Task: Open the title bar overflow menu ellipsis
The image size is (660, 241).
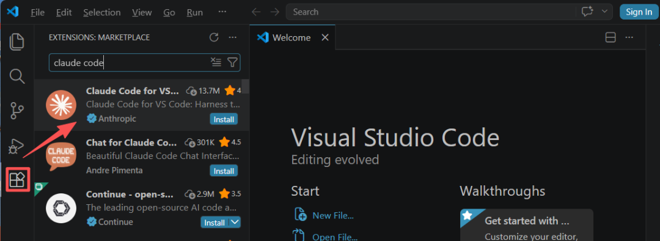Action: pos(222,12)
